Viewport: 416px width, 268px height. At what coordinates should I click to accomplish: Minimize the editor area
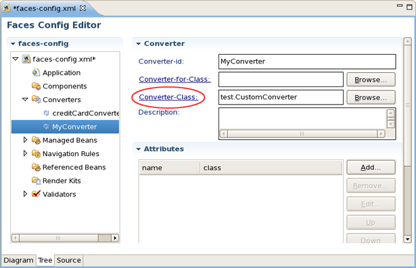click(400, 5)
